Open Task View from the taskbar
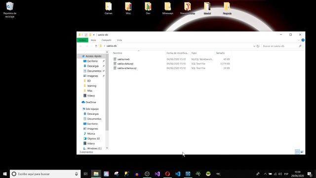Viewport: 316px width, 178px height. pos(85,174)
